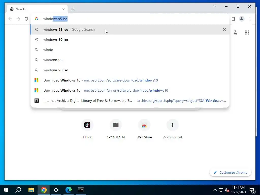
Task: Choose the 'windo' search suggestion
Action: pyautogui.click(x=130, y=50)
